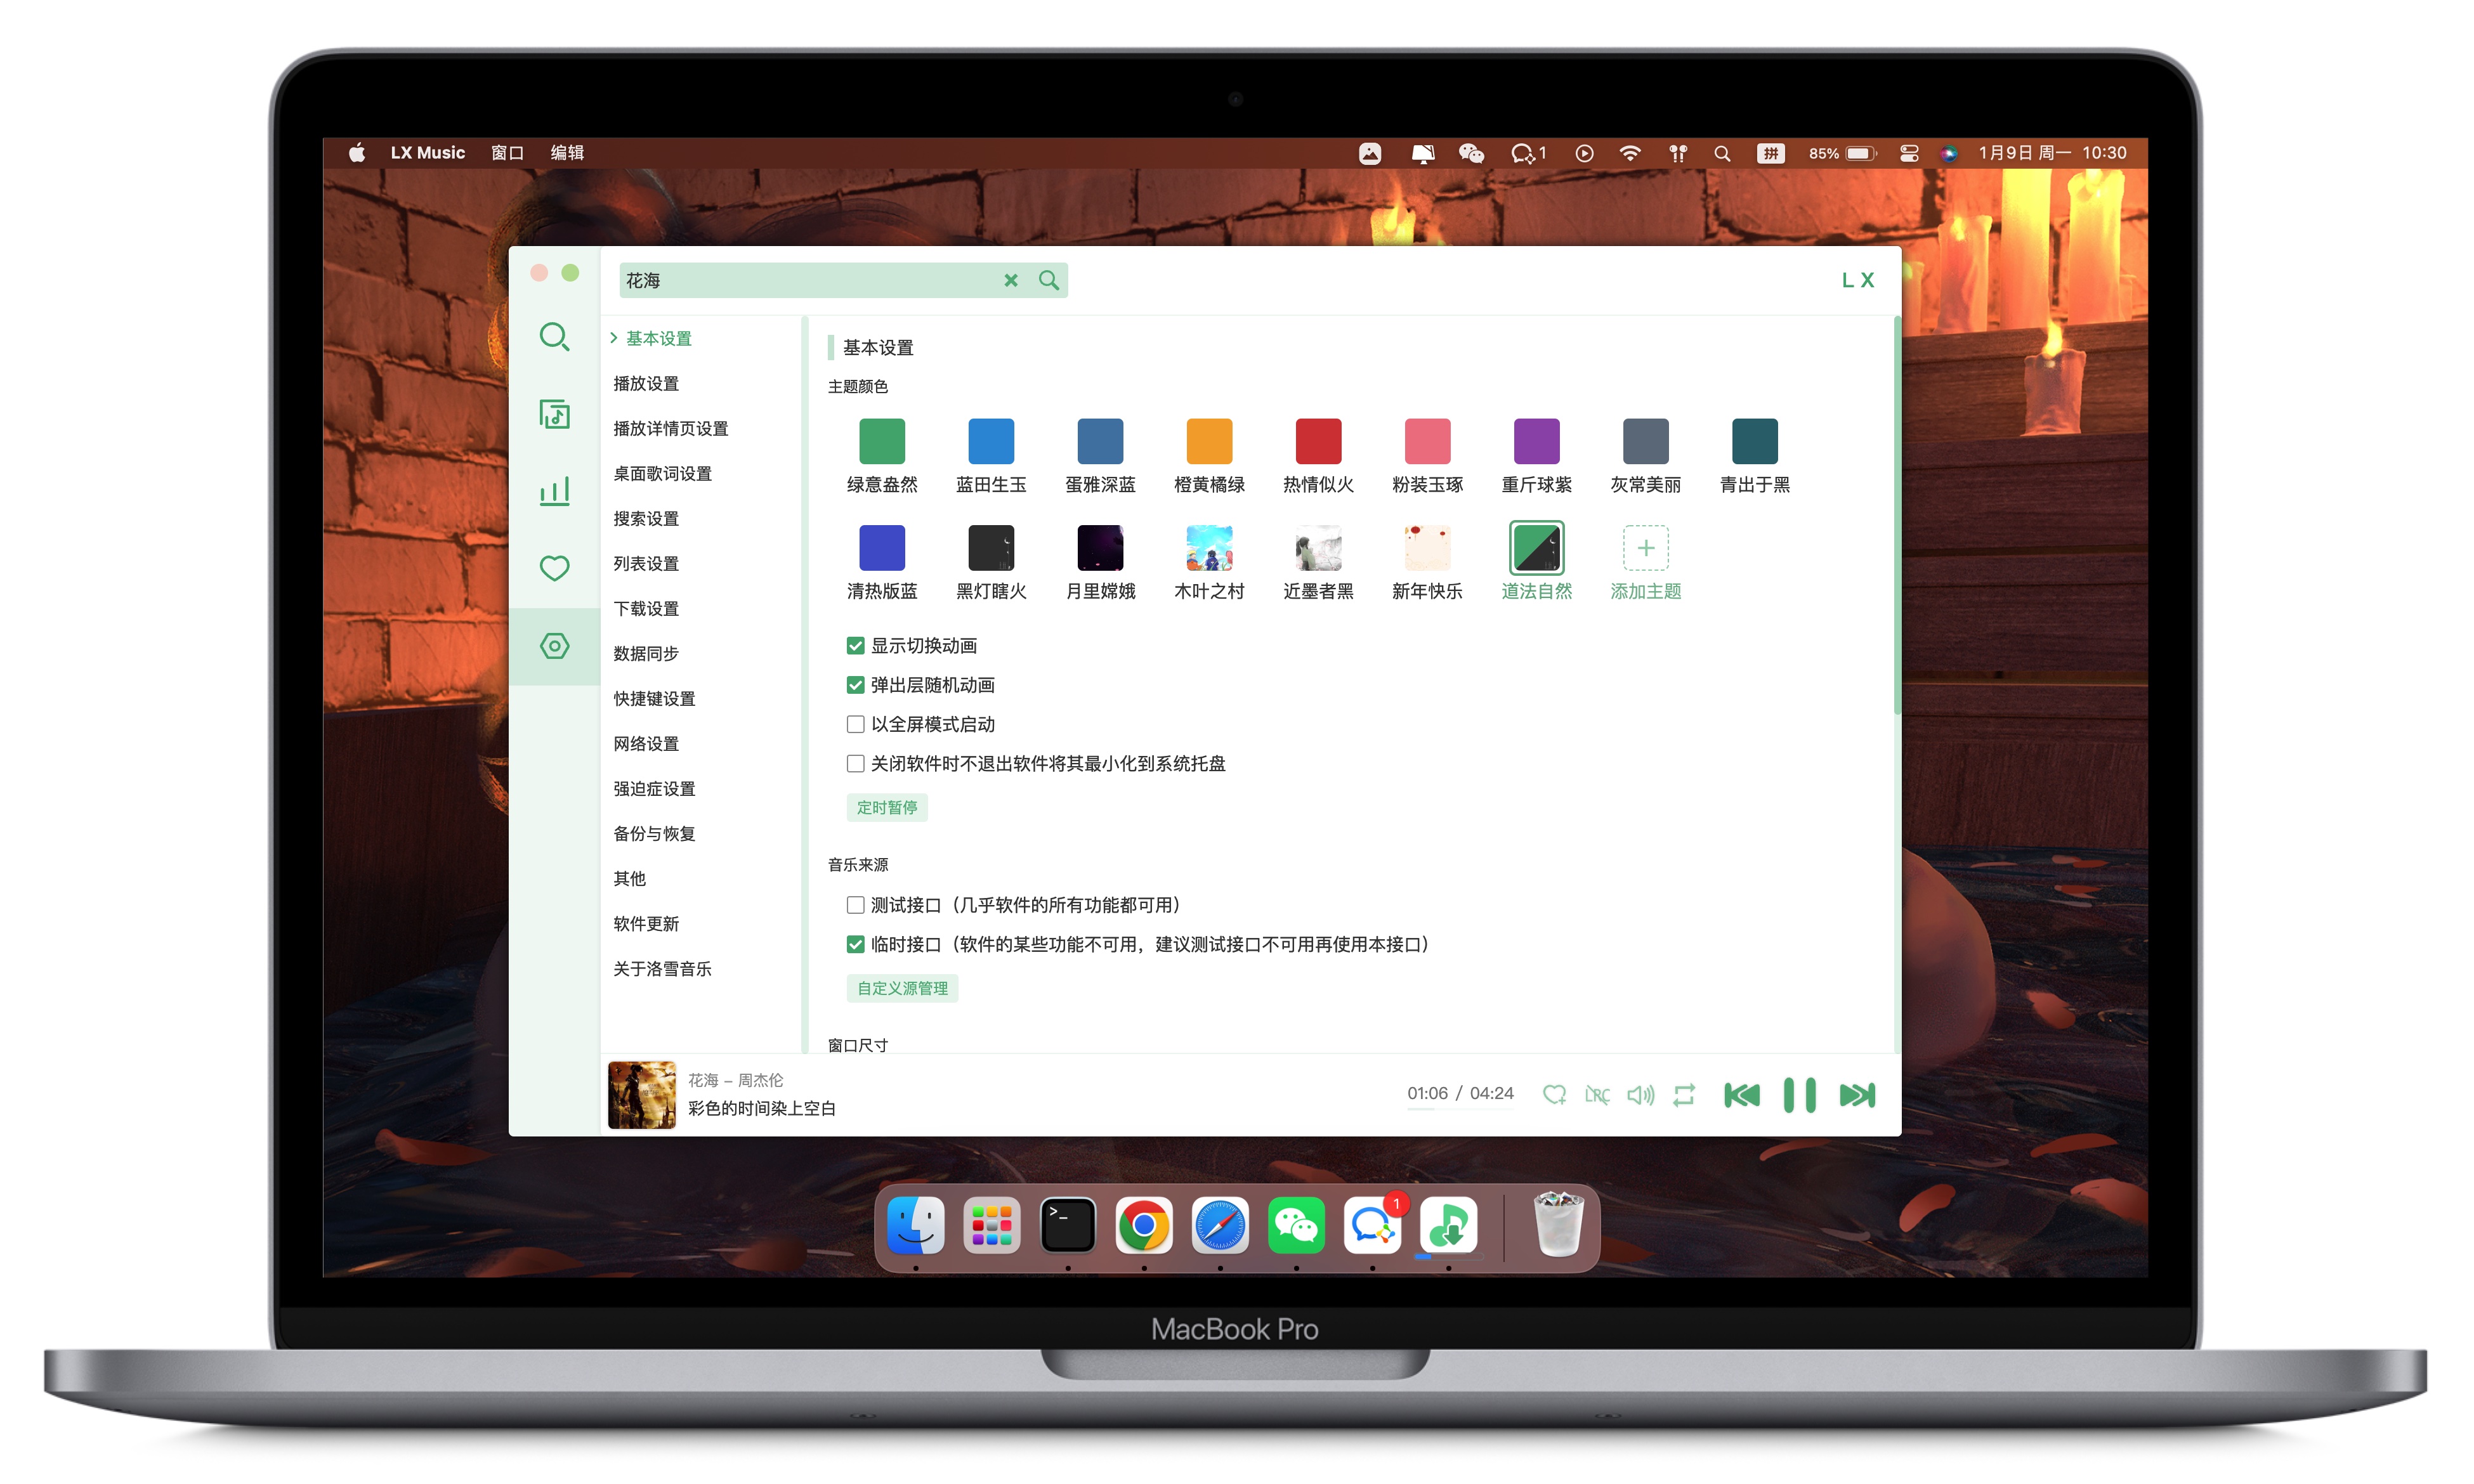Open the 花海 album cover in player
Viewport: 2474px width, 1484px height.
pyautogui.click(x=641, y=1095)
